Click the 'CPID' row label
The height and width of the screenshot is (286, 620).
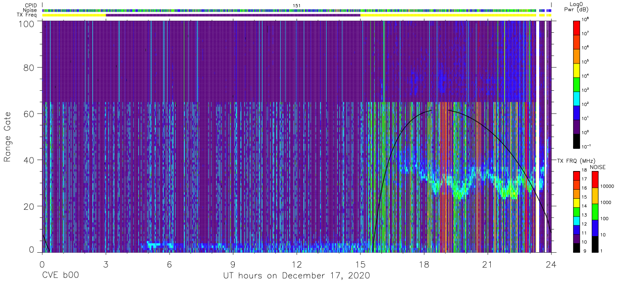point(31,5)
